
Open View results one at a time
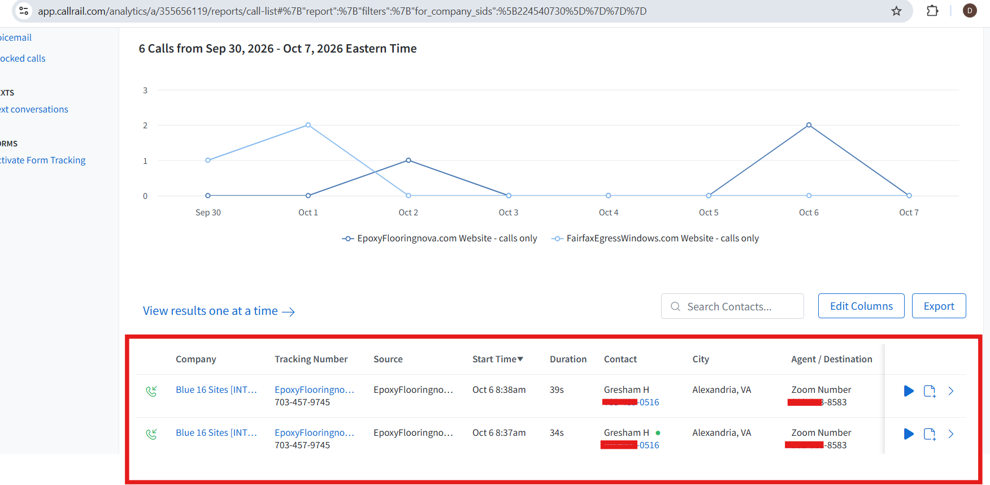point(219,311)
